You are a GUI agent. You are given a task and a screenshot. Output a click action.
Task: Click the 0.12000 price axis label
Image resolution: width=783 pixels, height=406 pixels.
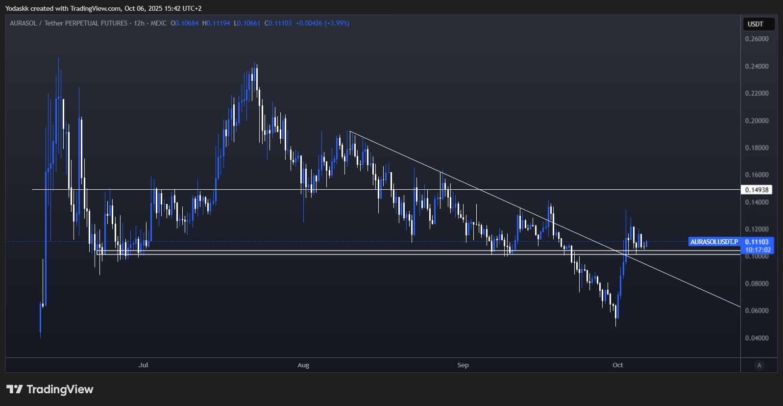(757, 229)
